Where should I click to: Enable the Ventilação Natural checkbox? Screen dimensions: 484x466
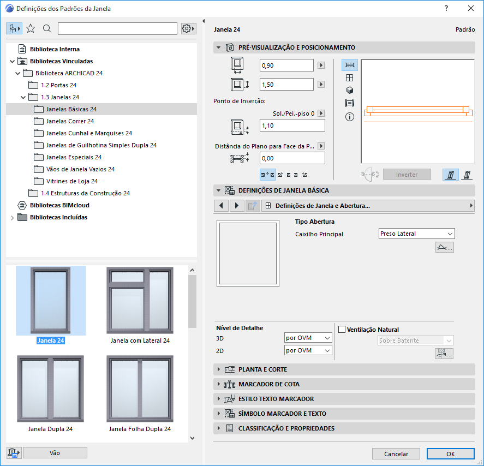342,330
